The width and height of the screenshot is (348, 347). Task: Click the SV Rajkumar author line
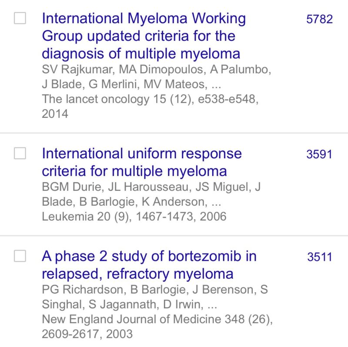click(157, 70)
